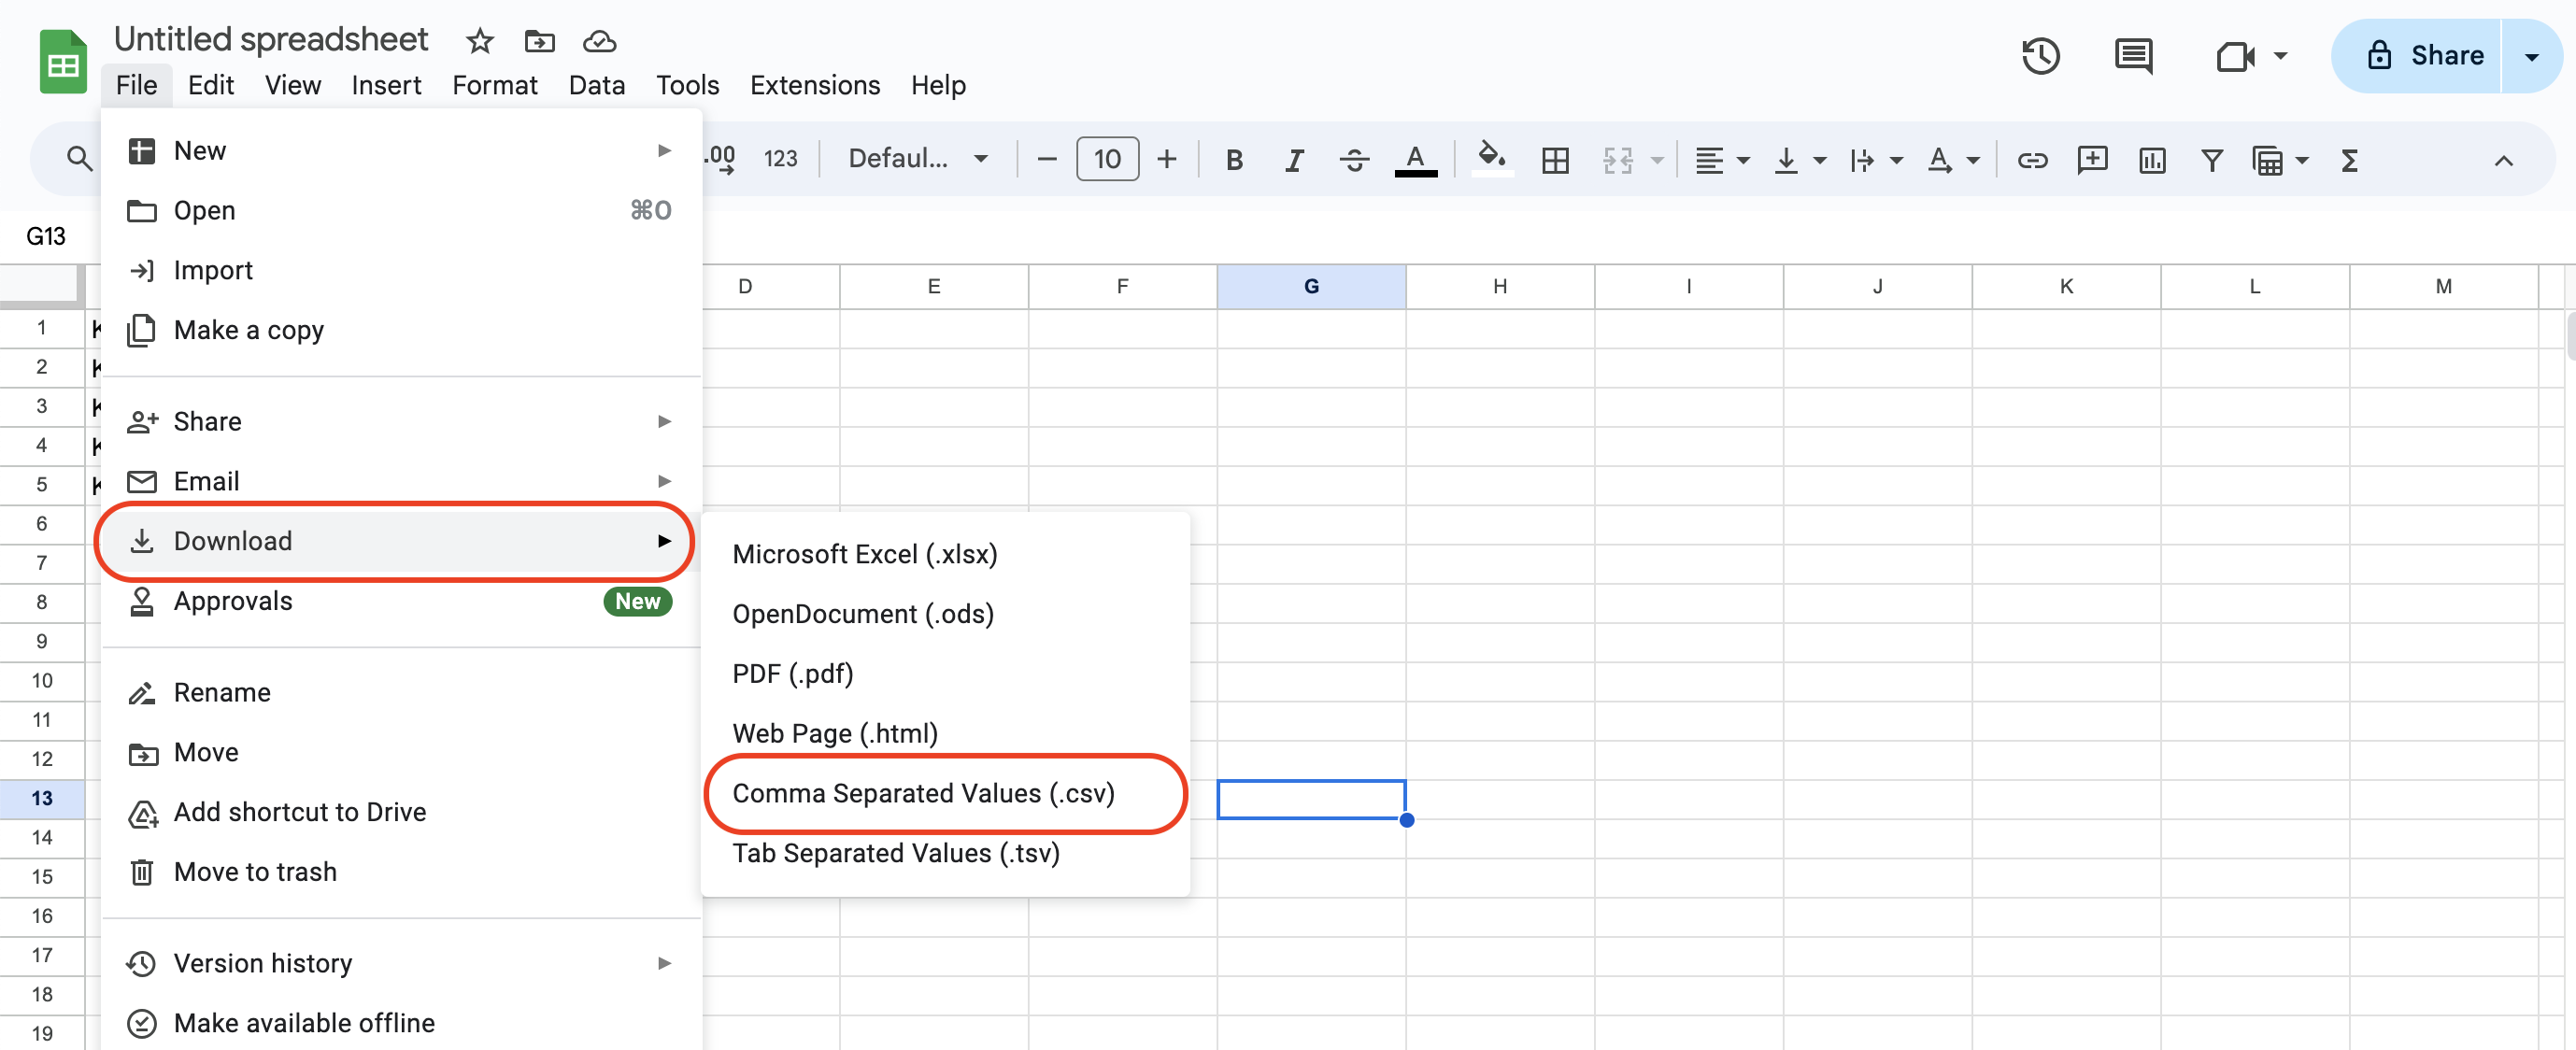The height and width of the screenshot is (1050, 2576).
Task: Toggle the toolbar visibility with the collapse chevron
Action: point(2504,161)
